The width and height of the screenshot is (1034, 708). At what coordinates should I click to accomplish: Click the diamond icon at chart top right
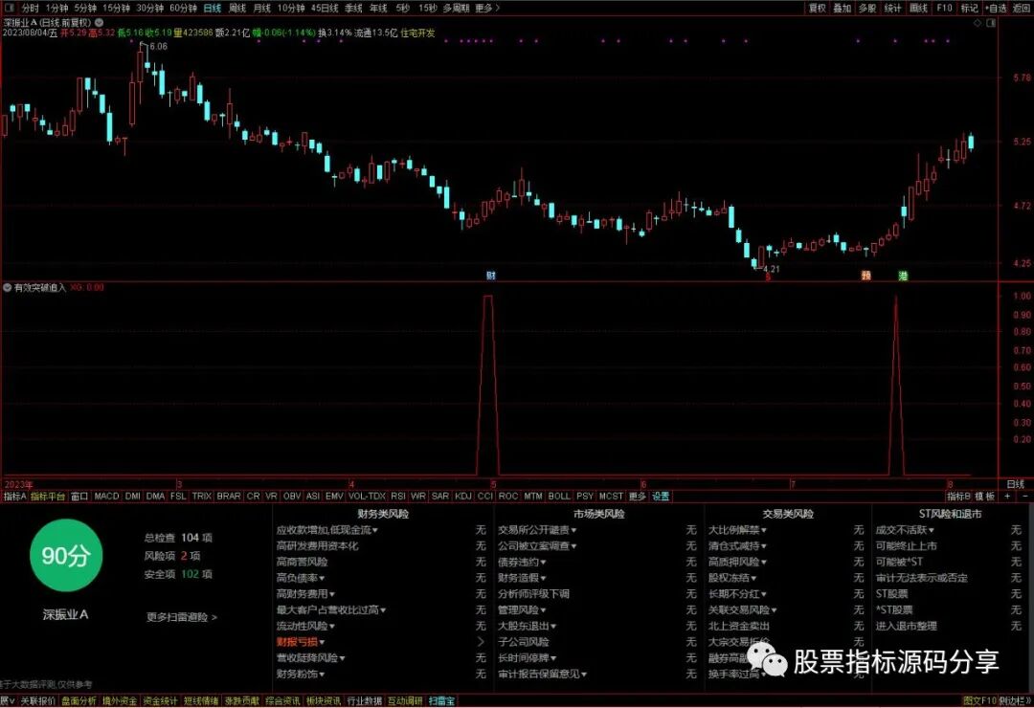coord(978,22)
